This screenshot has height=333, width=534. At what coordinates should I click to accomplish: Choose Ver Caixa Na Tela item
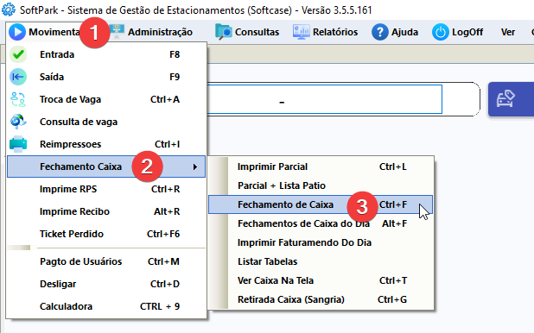tap(321, 280)
